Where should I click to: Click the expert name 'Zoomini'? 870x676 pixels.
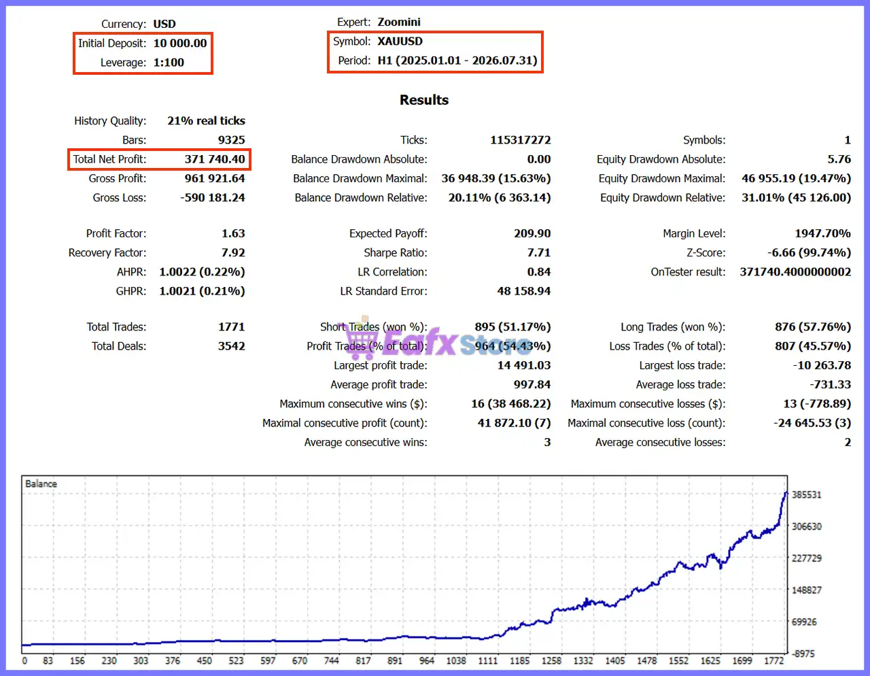point(399,22)
